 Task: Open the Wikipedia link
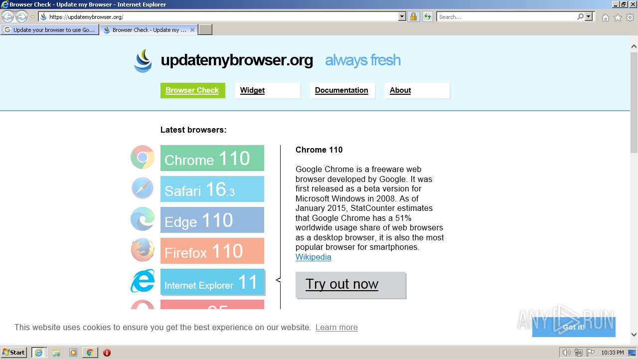[x=313, y=257]
